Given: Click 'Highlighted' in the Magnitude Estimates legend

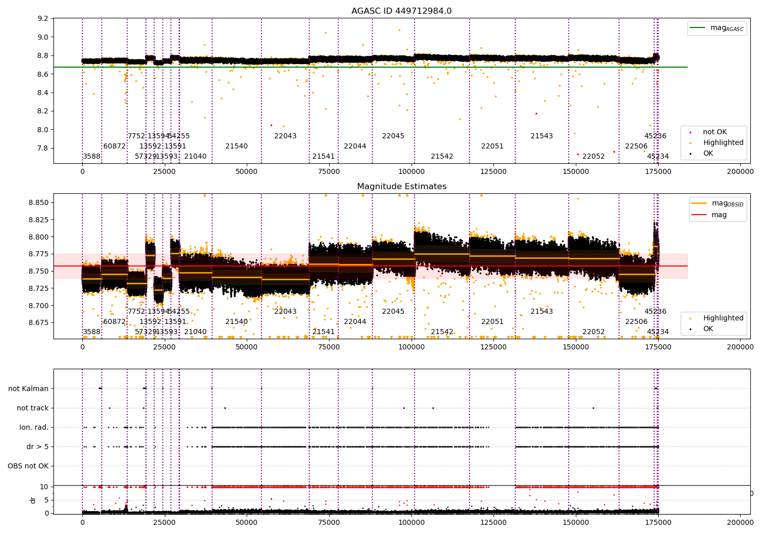Looking at the screenshot, I should coord(723,318).
